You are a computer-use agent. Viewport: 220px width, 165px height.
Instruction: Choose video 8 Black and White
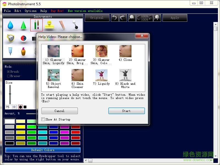click(125, 79)
